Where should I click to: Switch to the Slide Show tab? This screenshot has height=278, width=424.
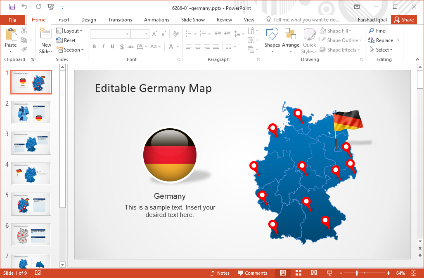tap(193, 20)
